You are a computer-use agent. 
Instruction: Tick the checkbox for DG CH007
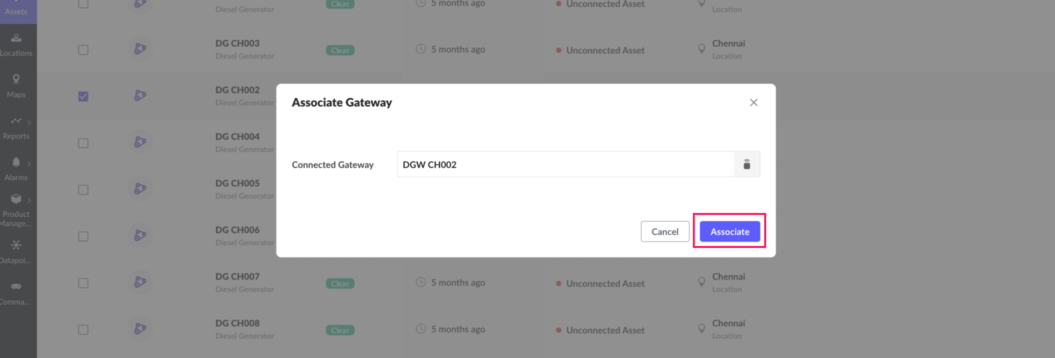83,283
